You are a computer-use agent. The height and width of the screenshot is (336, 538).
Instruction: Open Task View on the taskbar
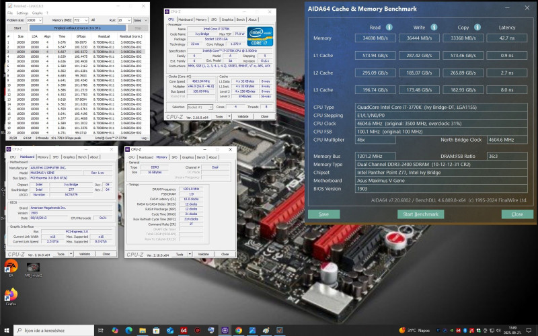click(x=100, y=330)
